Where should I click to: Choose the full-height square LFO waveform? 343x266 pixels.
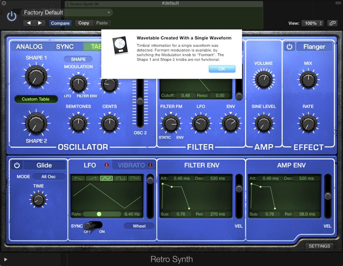[120, 178]
